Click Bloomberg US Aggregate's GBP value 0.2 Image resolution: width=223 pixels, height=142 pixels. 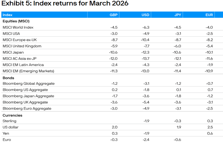(x=115, y=90)
